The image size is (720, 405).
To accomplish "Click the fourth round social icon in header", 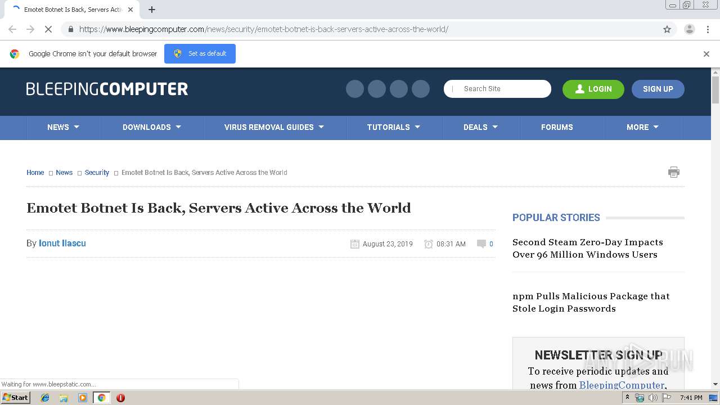I will (421, 89).
